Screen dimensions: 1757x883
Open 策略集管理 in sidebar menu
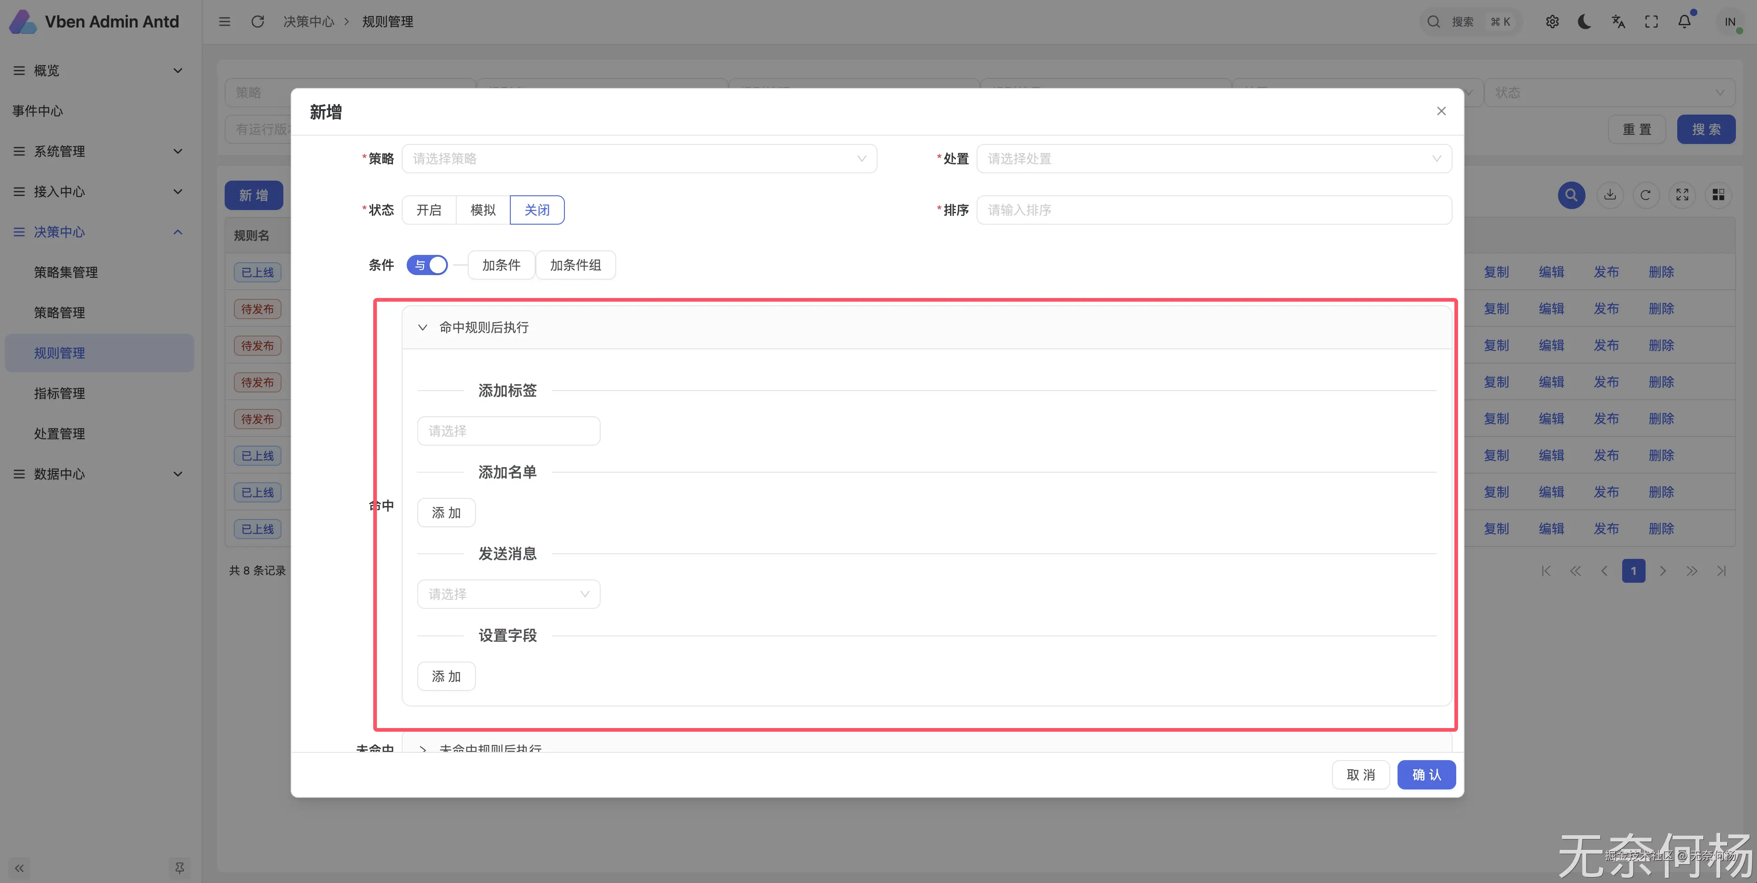[x=66, y=272]
